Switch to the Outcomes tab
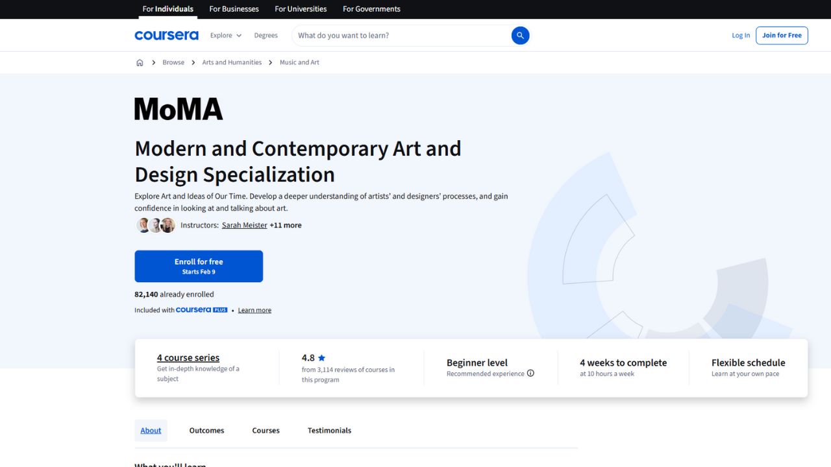 (x=206, y=430)
